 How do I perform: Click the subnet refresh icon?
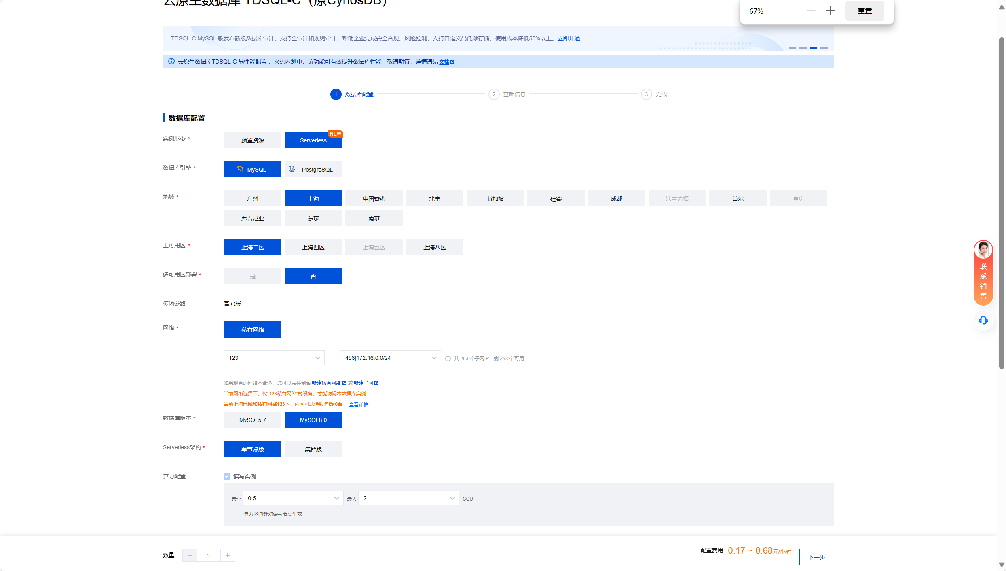pyautogui.click(x=448, y=359)
